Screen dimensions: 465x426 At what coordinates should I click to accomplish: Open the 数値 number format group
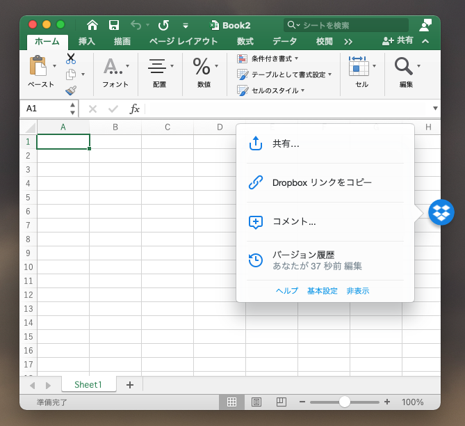pyautogui.click(x=204, y=73)
